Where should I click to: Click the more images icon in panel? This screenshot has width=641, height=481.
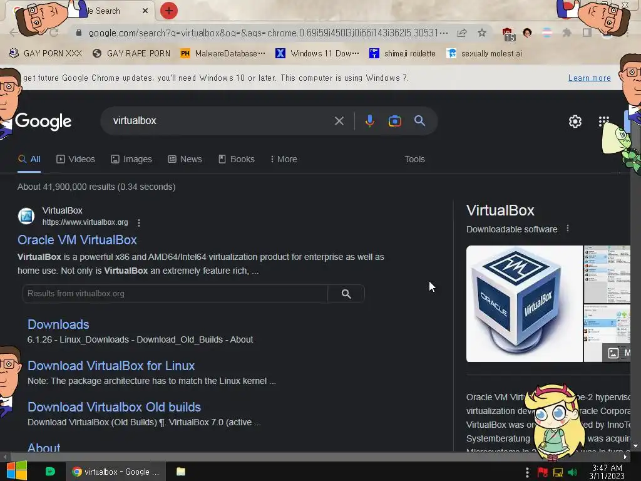click(613, 353)
